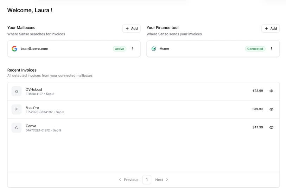Click 'Where Sanso sends your invoices' text
This screenshot has height=194, width=286.
174,34
